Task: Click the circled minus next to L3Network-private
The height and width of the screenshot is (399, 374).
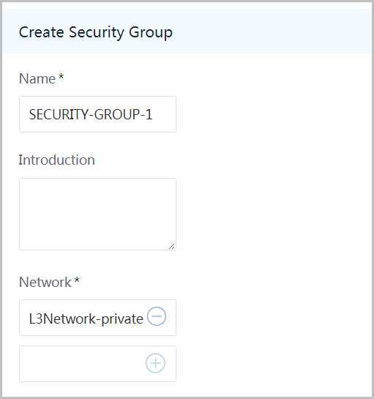Action: coord(157,316)
